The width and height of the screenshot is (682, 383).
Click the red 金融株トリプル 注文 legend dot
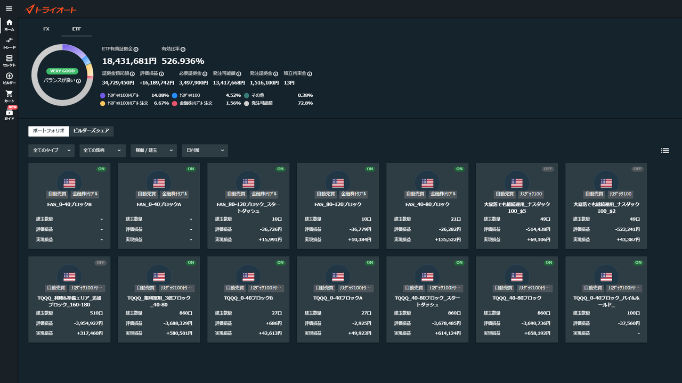(x=175, y=103)
